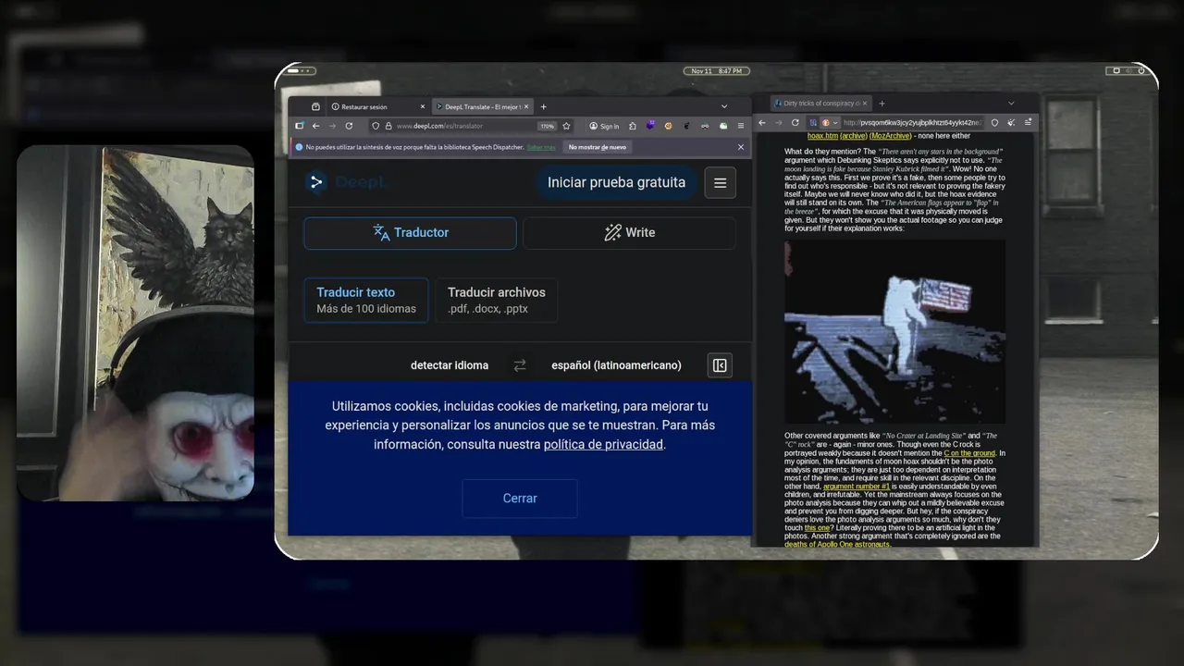Image resolution: width=1184 pixels, height=666 pixels.
Task: Go back in the right browser window
Action: (x=762, y=122)
